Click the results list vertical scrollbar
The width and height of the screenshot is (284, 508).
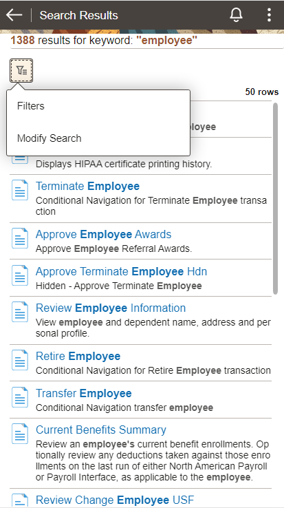275,199
